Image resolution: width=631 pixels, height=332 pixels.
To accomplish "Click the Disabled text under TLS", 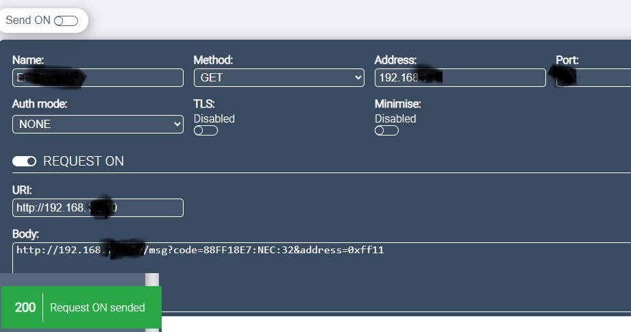I will [x=214, y=118].
